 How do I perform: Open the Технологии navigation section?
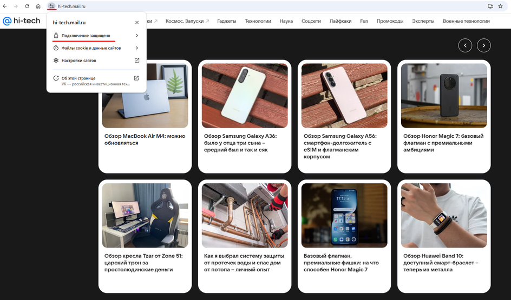click(x=258, y=21)
